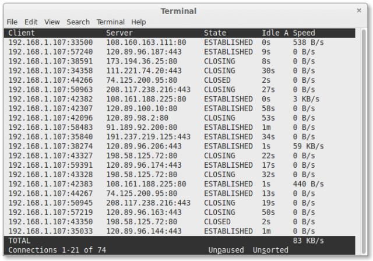Screen dimensions: 373x261
Task: Open the Edit menu
Action: (x=31, y=22)
